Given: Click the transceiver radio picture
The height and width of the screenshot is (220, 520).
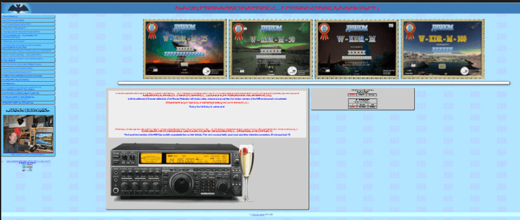Looking at the screenshot, I should (175, 172).
